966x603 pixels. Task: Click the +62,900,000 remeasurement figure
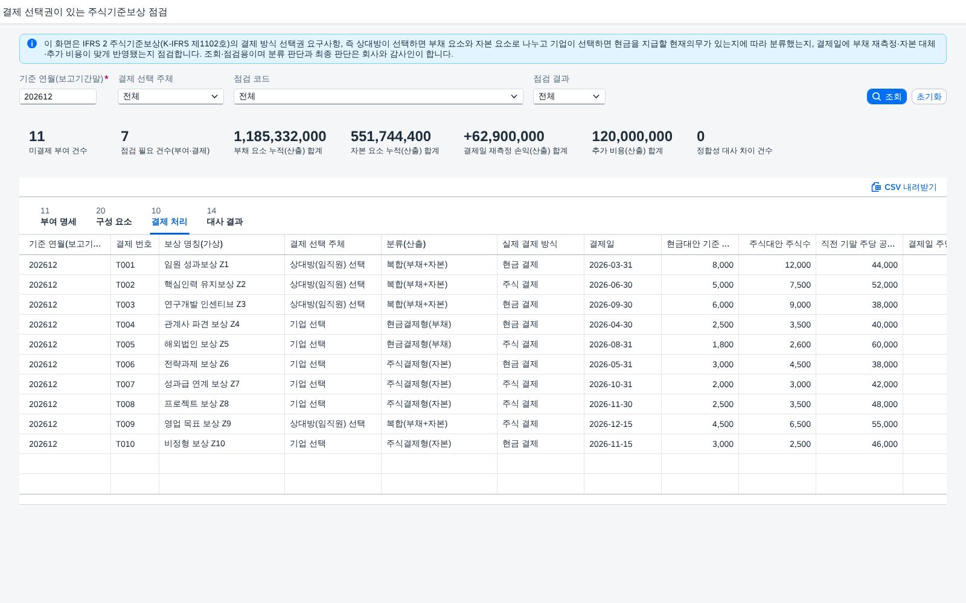point(504,136)
